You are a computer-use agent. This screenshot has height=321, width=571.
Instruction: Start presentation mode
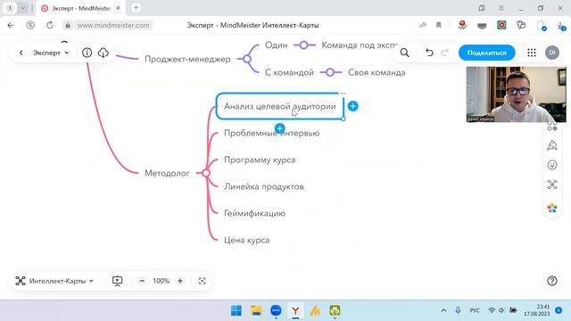pos(117,281)
